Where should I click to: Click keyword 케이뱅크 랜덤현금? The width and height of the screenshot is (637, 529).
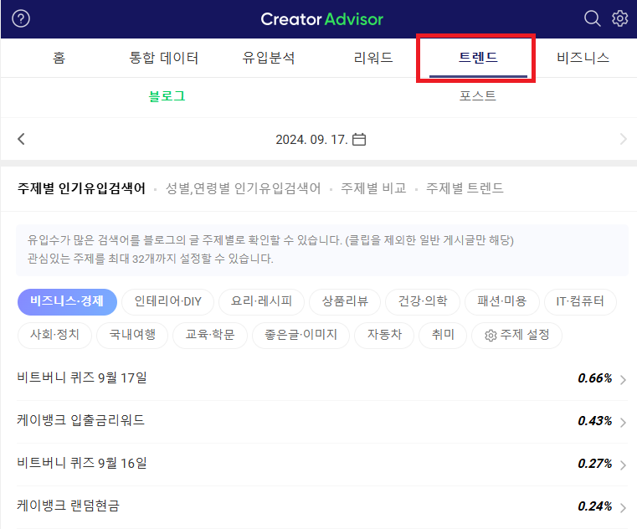pyautogui.click(x=69, y=506)
